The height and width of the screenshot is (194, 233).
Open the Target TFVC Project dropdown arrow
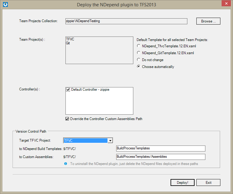pos(110,140)
